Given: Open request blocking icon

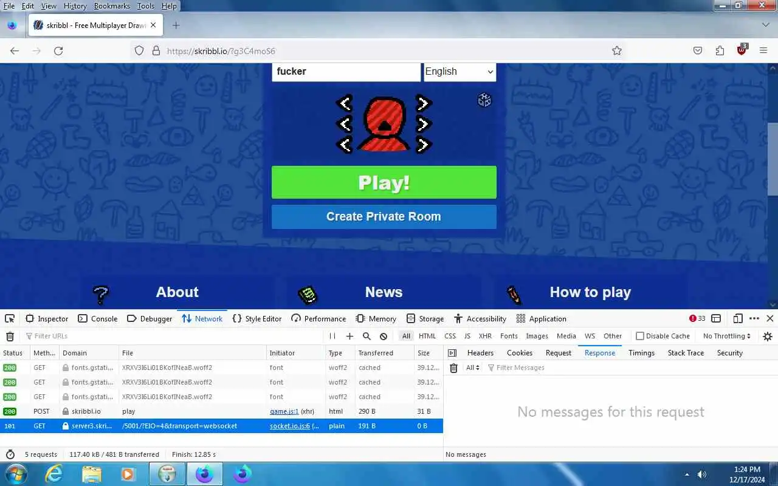Looking at the screenshot, I should tap(384, 336).
